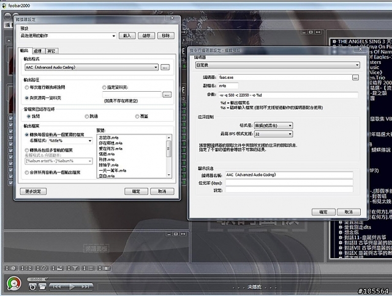Click the foobar2000 title bar icon

click(4, 6)
